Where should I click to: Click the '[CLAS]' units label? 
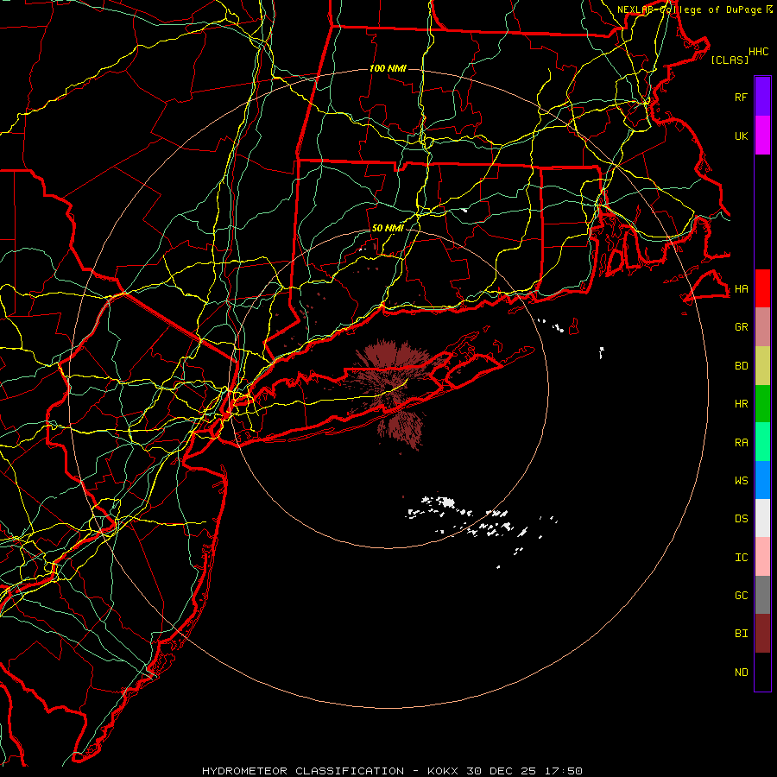pos(730,60)
